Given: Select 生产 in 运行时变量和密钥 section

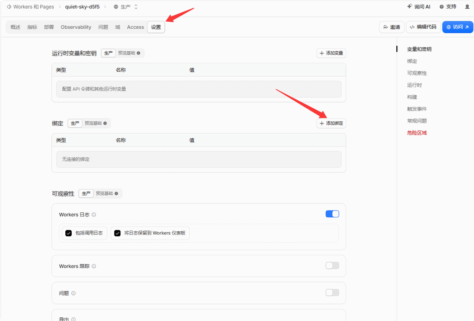Looking at the screenshot, I should 108,53.
